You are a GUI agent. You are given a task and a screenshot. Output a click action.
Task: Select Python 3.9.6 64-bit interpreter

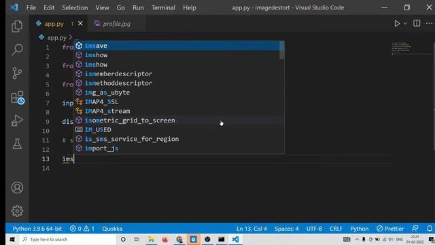point(37,229)
